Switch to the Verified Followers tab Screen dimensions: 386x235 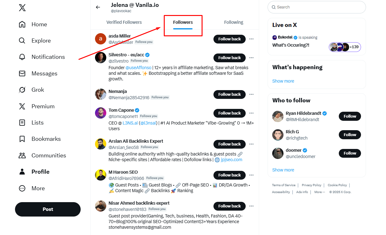point(124,22)
